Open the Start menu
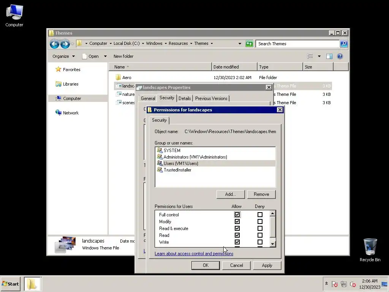Image resolution: width=389 pixels, height=292 pixels. tap(10, 284)
